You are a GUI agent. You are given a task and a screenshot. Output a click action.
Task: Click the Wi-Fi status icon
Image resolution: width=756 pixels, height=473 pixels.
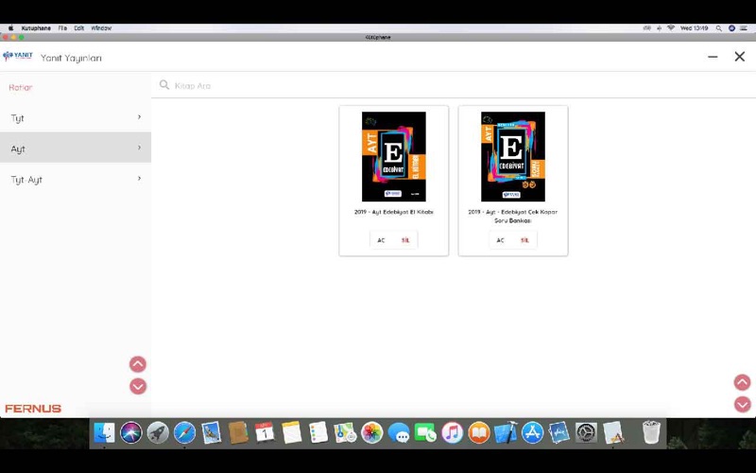click(671, 28)
